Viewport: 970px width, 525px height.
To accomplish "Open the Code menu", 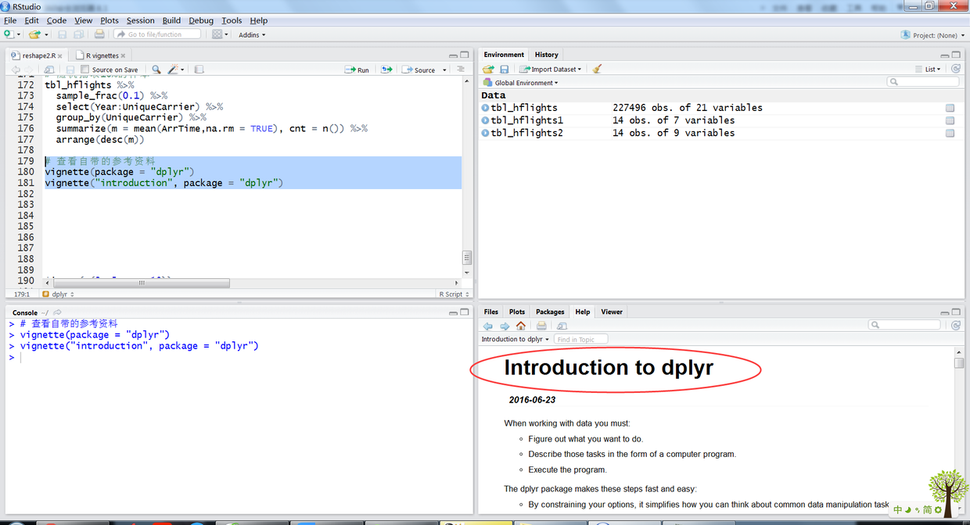I will click(x=56, y=20).
